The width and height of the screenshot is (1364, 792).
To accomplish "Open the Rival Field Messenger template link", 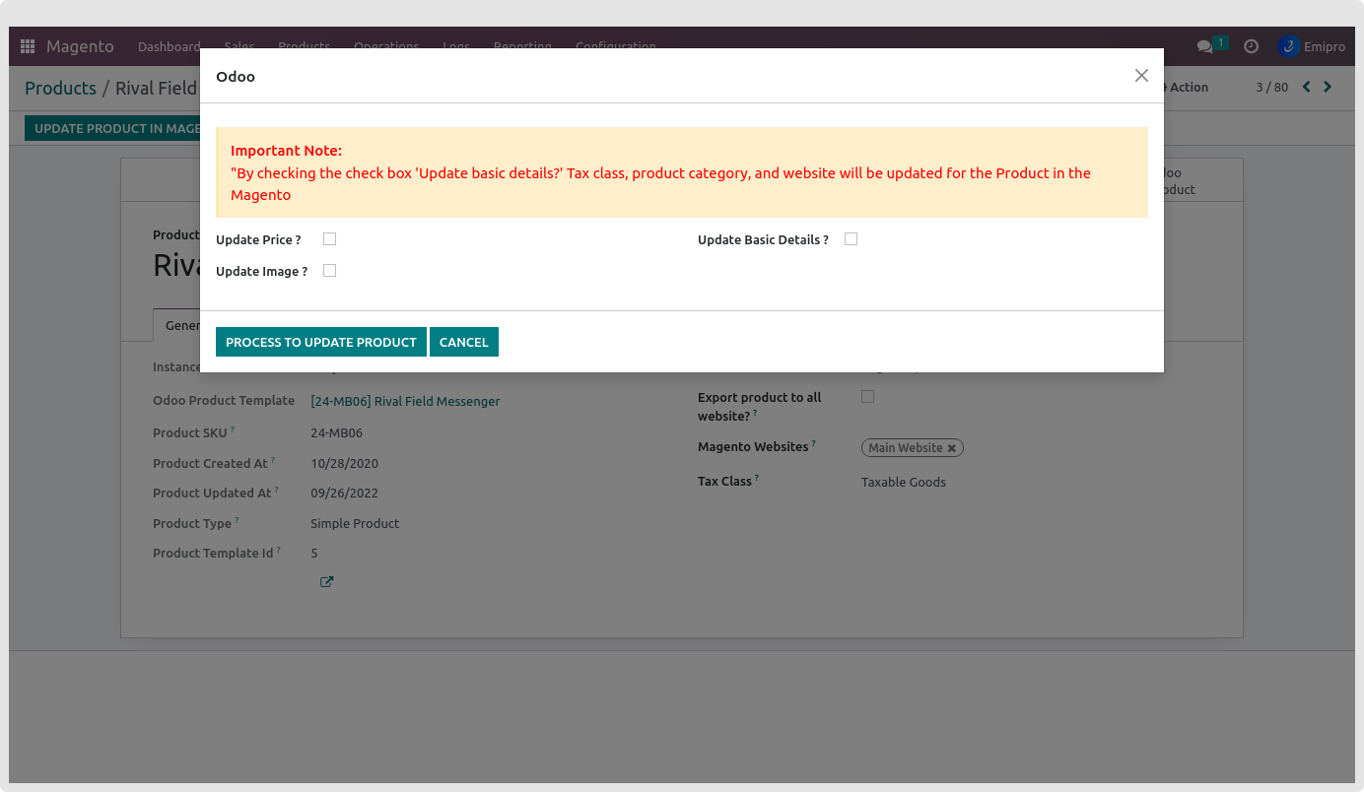I will pyautogui.click(x=405, y=401).
